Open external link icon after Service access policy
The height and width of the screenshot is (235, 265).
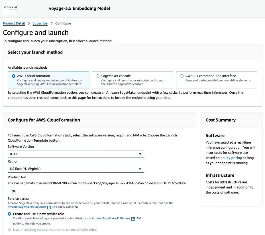[49, 207]
